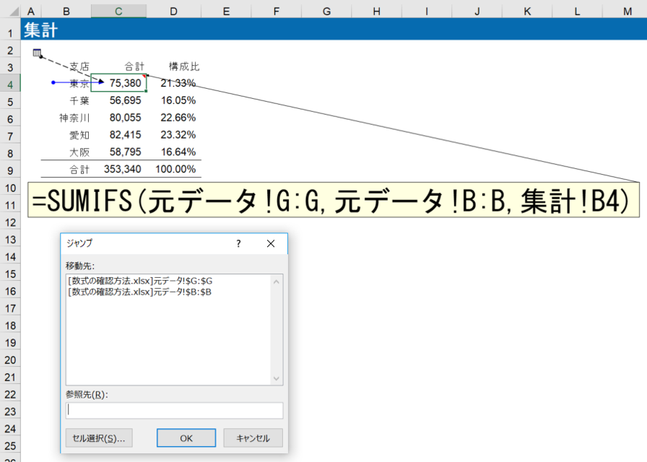Click the scroll down arrow in 移動先 list

click(x=277, y=378)
